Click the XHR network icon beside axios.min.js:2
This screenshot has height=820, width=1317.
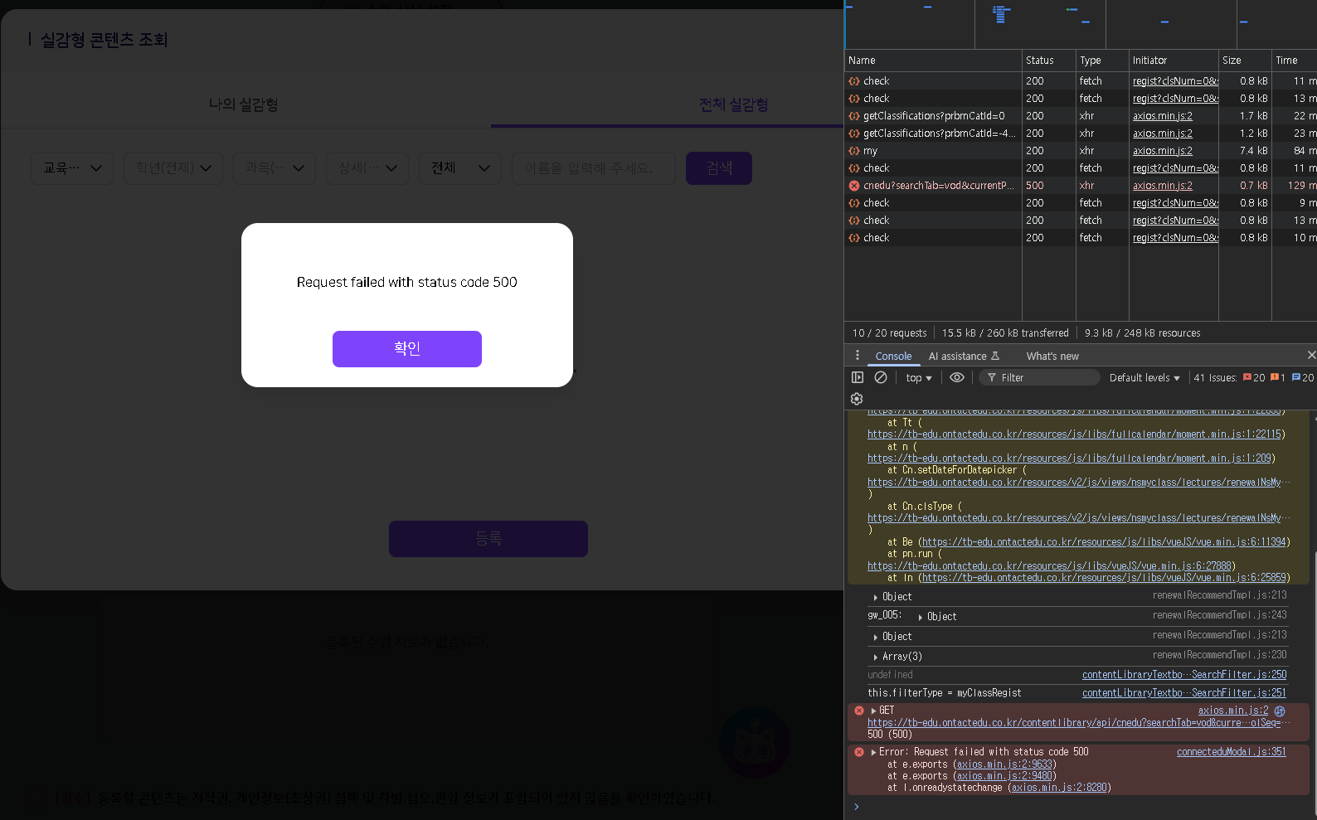[x=1280, y=711]
